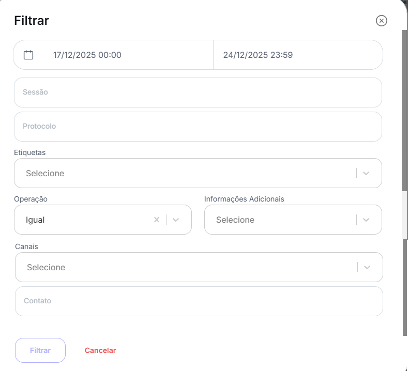Expand the Etiquetas dropdown chevron

[x=366, y=173]
